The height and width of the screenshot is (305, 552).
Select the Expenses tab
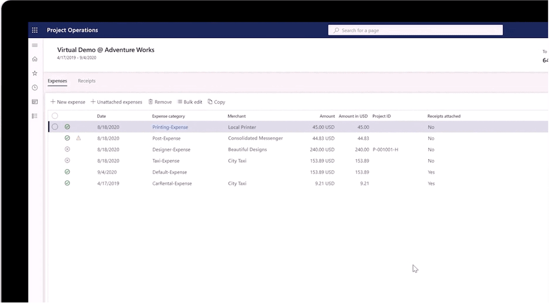pyautogui.click(x=57, y=81)
